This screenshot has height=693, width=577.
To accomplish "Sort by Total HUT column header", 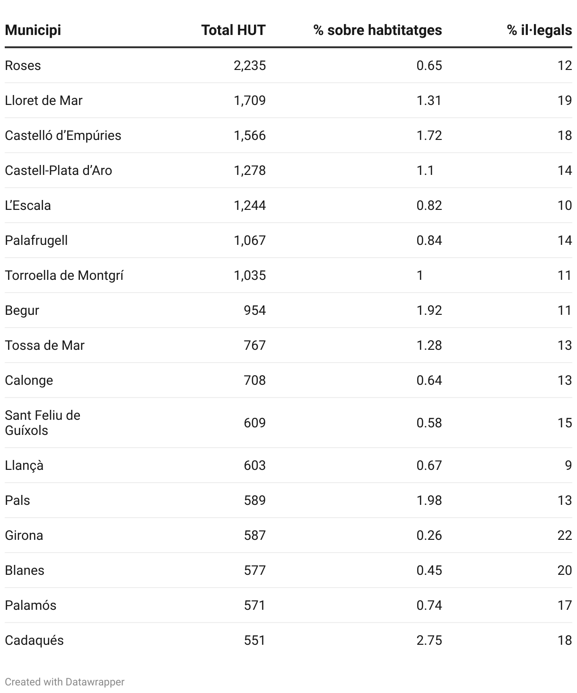I will 233,30.
